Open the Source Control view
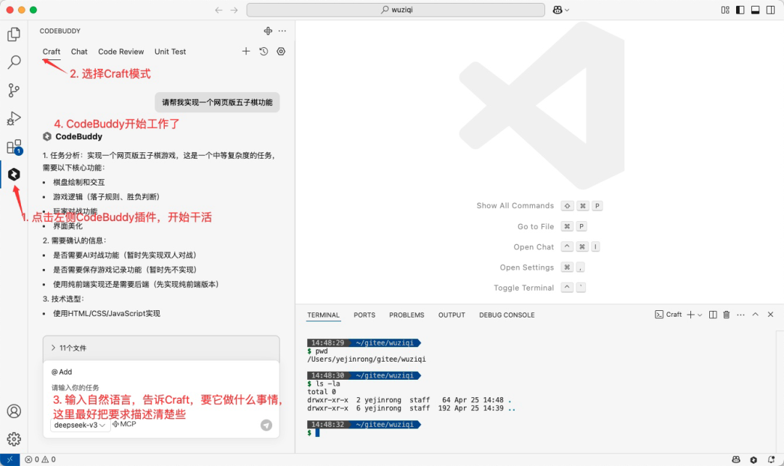The width and height of the screenshot is (784, 466). [14, 91]
